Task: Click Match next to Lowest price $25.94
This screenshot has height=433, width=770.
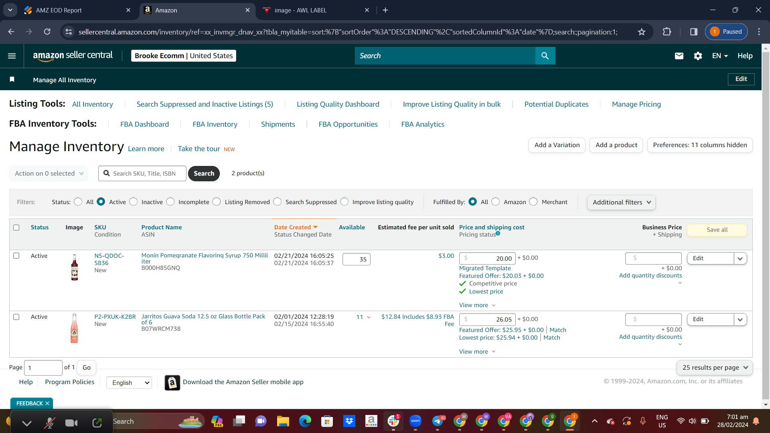Action: click(552, 338)
